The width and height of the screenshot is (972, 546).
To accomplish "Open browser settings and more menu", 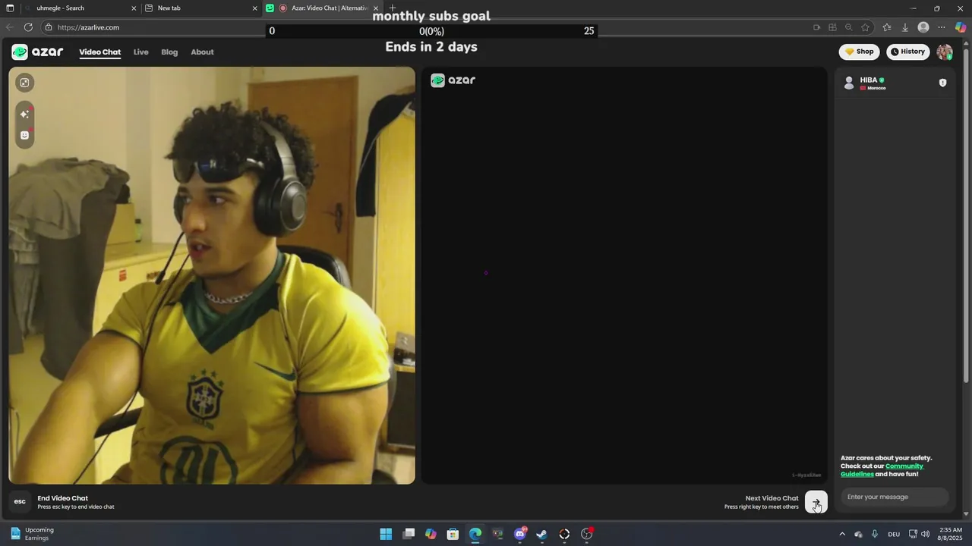I will point(942,27).
